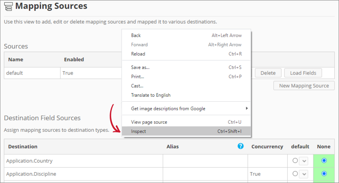Viewport: 339px width, 183px height.
Task: Expand the submenu arrow for image descriptions
Action: tap(247, 109)
